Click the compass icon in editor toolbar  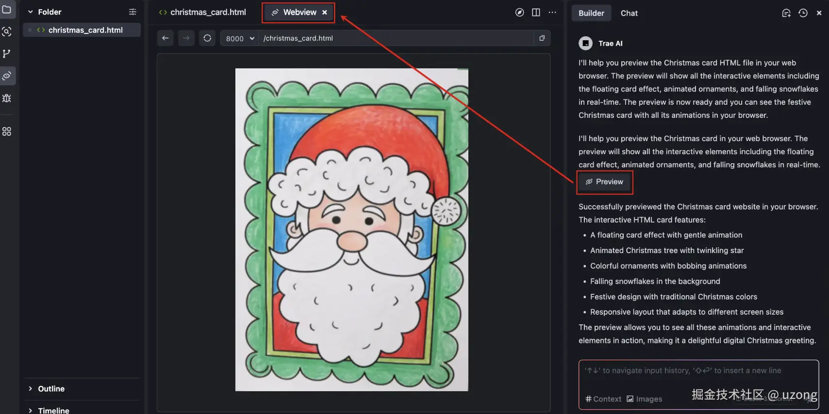pos(519,13)
